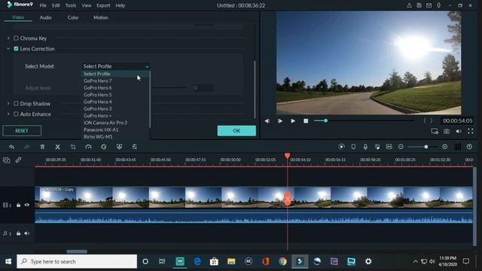This screenshot has height=271, width=482.
Task: Choose Panasonic HX-A1 from the profile list
Action: 101,129
